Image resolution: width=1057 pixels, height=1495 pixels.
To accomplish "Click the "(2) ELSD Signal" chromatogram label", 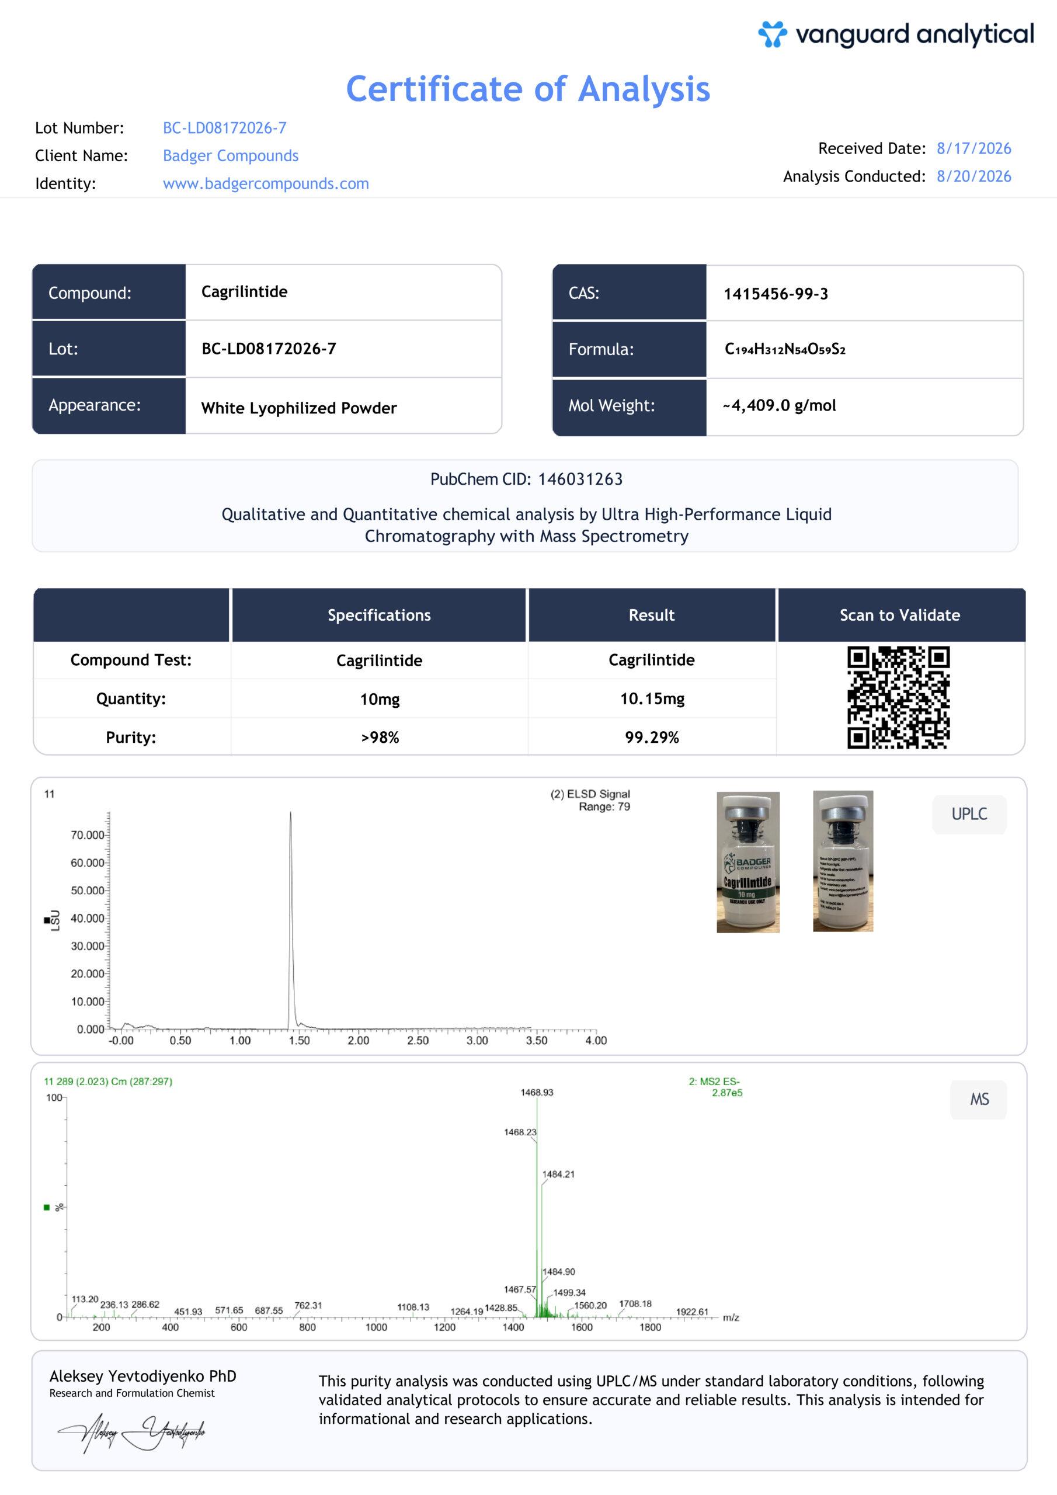I will pos(590,794).
